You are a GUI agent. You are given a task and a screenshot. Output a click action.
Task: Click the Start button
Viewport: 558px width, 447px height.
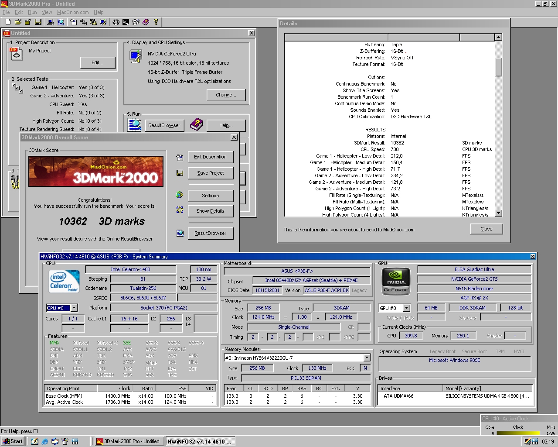(13, 441)
